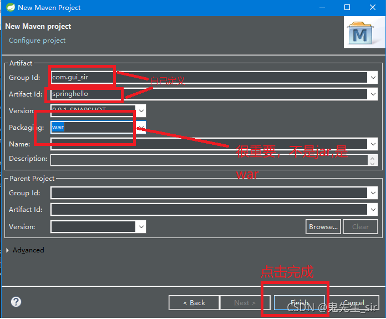Open the Parent Project Group Id dropdown
This screenshot has height=319, width=386.
[373, 193]
